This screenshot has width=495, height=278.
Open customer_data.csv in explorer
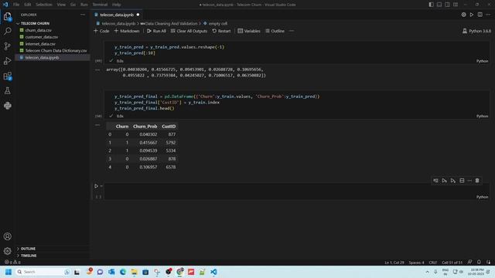tap(41, 37)
